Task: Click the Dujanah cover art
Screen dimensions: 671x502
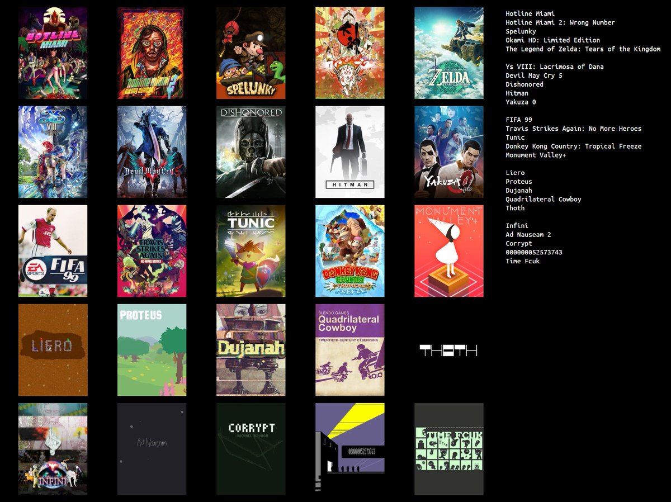Action: (251, 350)
